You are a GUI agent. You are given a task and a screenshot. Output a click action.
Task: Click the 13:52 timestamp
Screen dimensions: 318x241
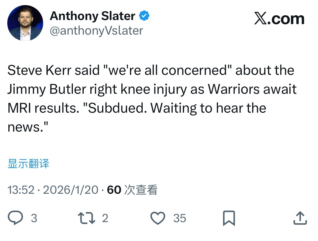tap(21, 190)
